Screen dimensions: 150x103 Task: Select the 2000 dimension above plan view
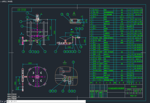coord(30,63)
